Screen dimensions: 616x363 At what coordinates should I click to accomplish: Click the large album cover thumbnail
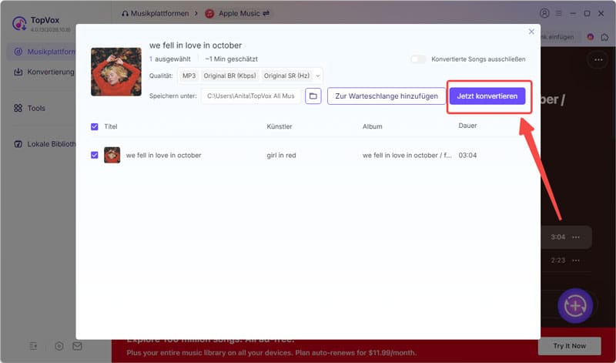click(x=116, y=72)
